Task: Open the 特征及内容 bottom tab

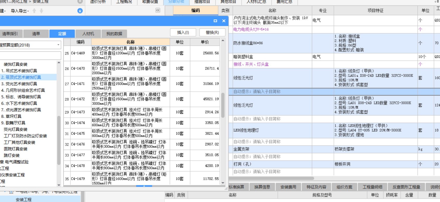Action: tap(316, 187)
